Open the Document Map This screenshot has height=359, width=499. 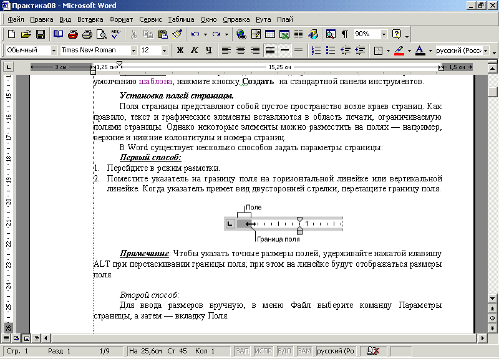[331, 34]
